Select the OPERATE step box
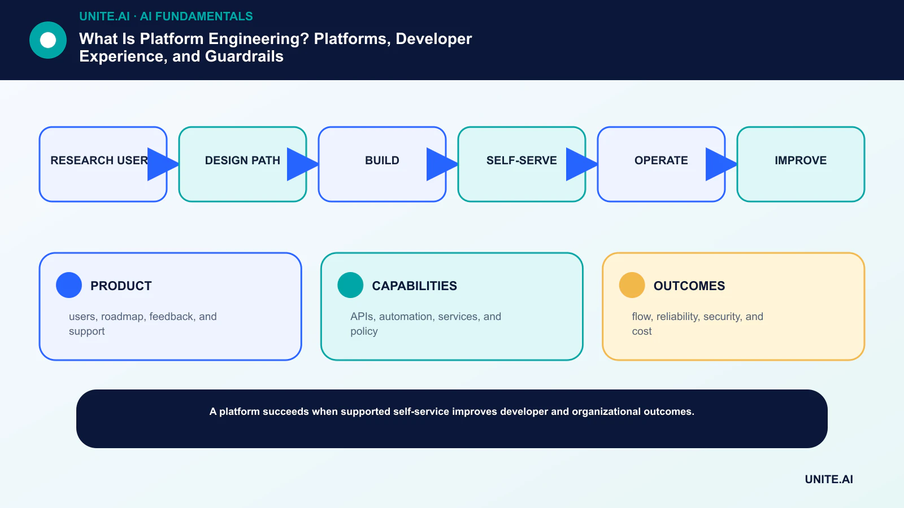Image resolution: width=904 pixels, height=508 pixels. [x=661, y=164]
